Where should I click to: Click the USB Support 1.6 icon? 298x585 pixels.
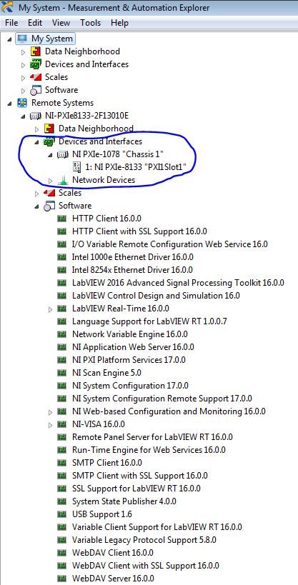(x=62, y=515)
